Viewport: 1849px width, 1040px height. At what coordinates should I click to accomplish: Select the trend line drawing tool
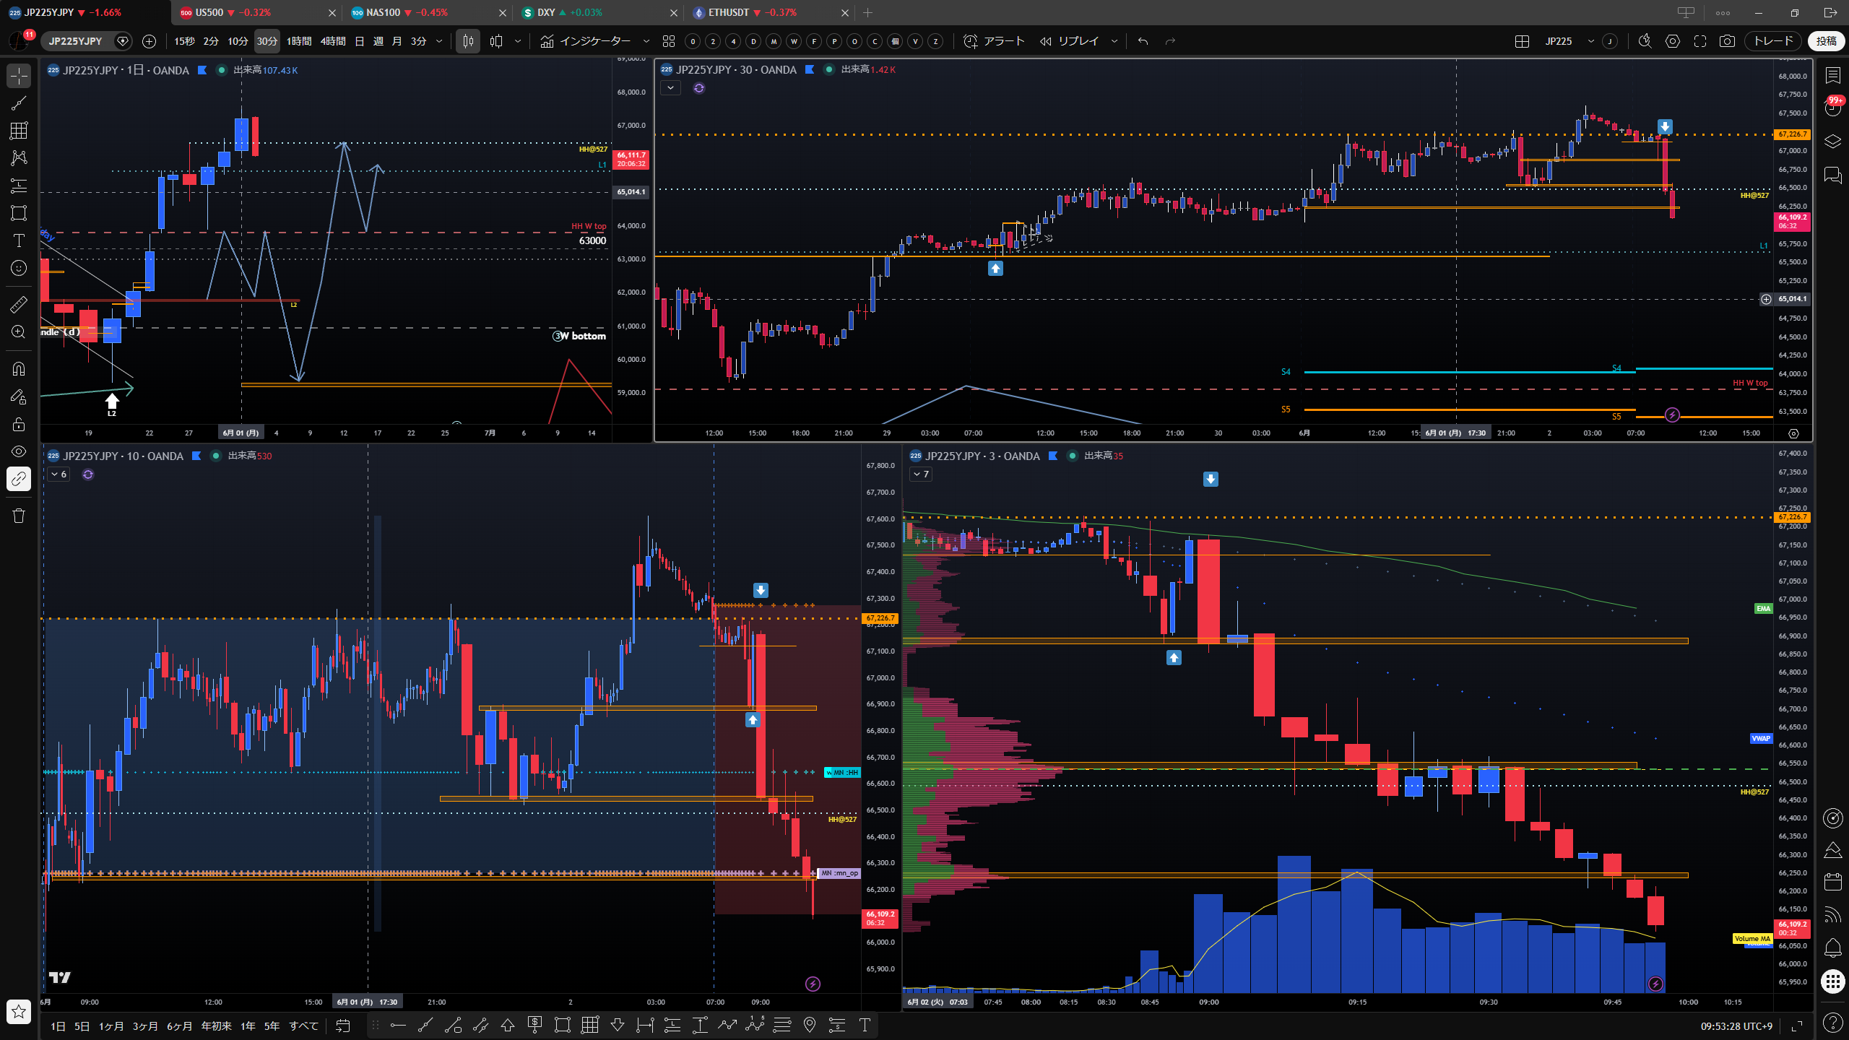coord(19,103)
